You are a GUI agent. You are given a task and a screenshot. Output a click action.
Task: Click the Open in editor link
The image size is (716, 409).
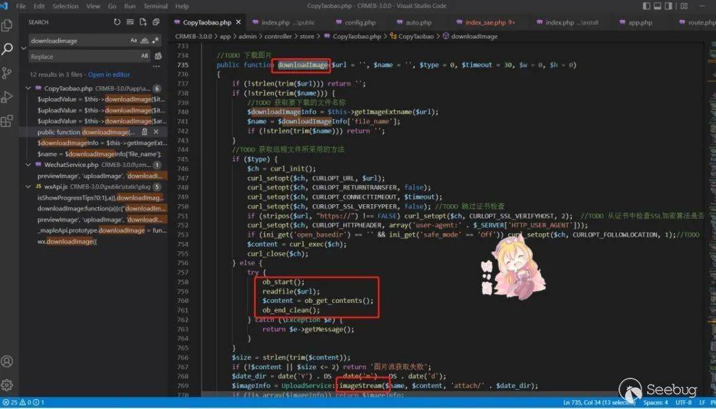(x=109, y=75)
